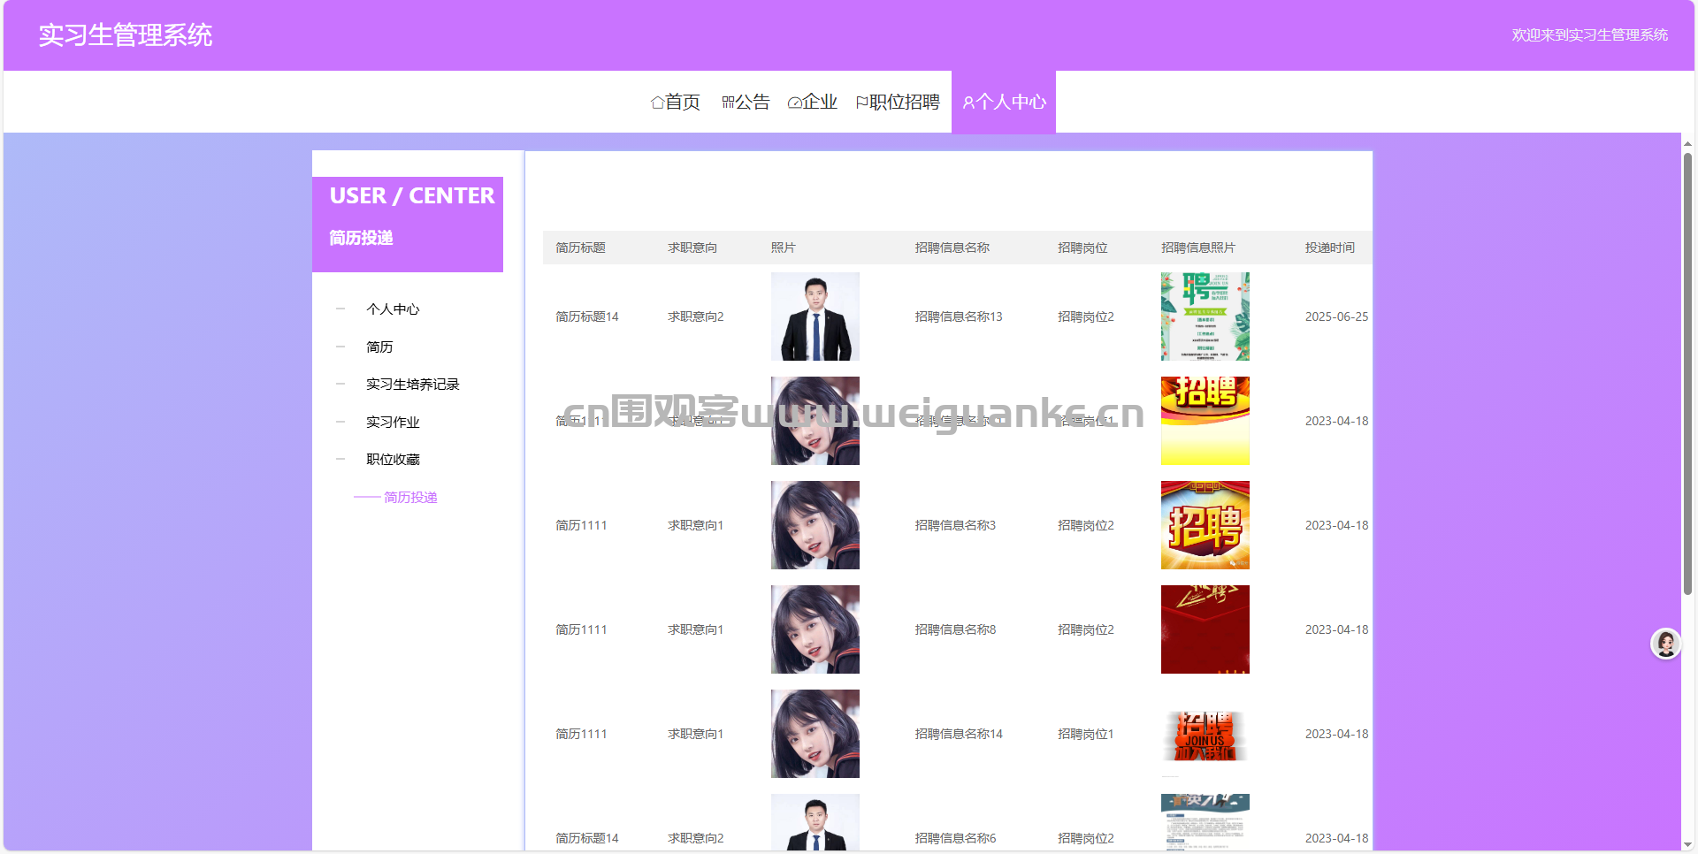
Task: Open the 职位招聘 job listings nav item
Action: (x=898, y=102)
